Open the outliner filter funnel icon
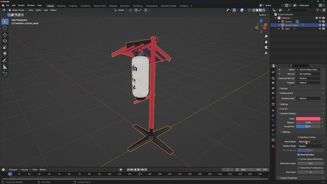327x184 pixels. [318, 10]
